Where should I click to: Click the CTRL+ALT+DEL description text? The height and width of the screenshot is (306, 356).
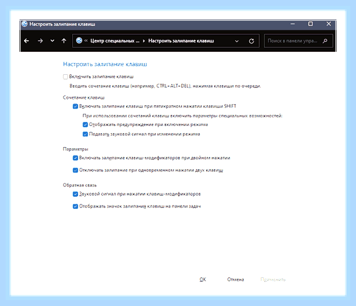165,86
